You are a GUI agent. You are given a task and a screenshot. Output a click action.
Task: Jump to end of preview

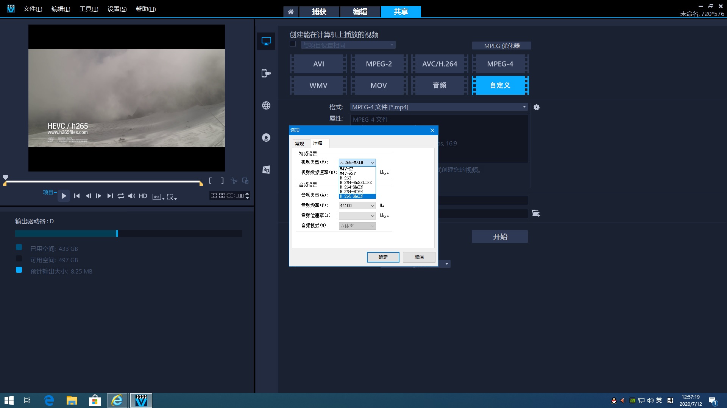[x=110, y=196]
